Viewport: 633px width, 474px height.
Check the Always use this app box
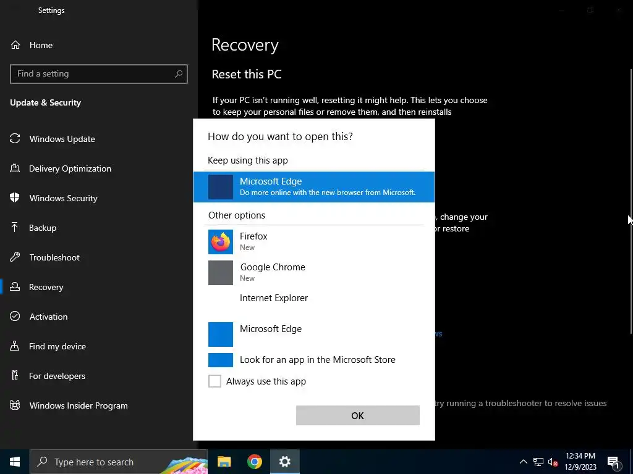point(215,381)
